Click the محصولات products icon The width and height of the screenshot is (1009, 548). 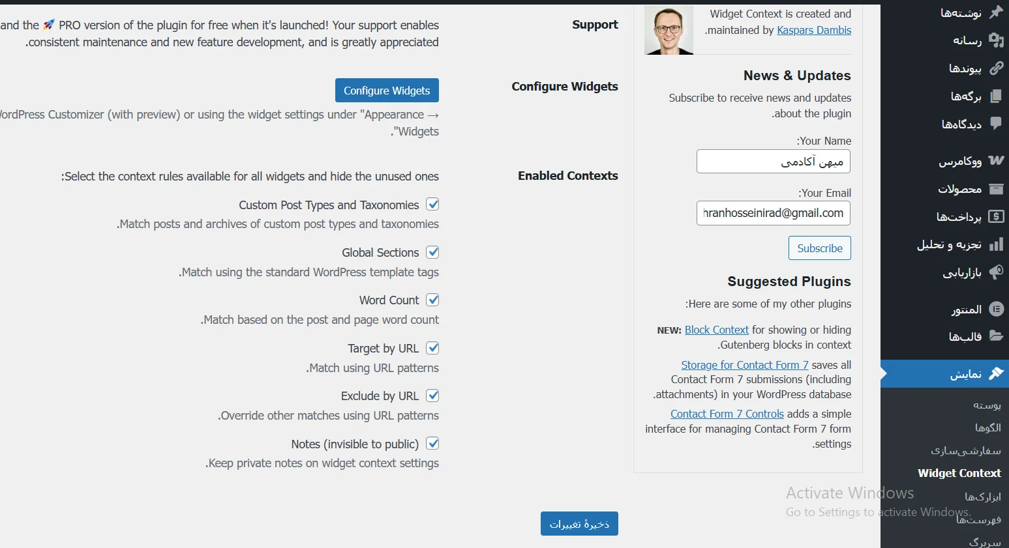pos(997,189)
